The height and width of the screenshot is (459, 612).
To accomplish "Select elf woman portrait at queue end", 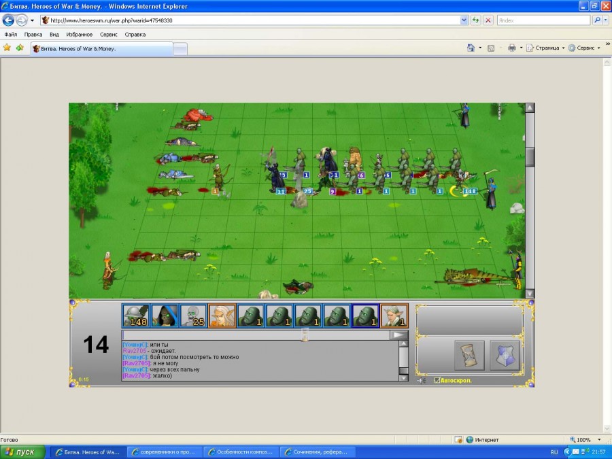I will point(394,316).
